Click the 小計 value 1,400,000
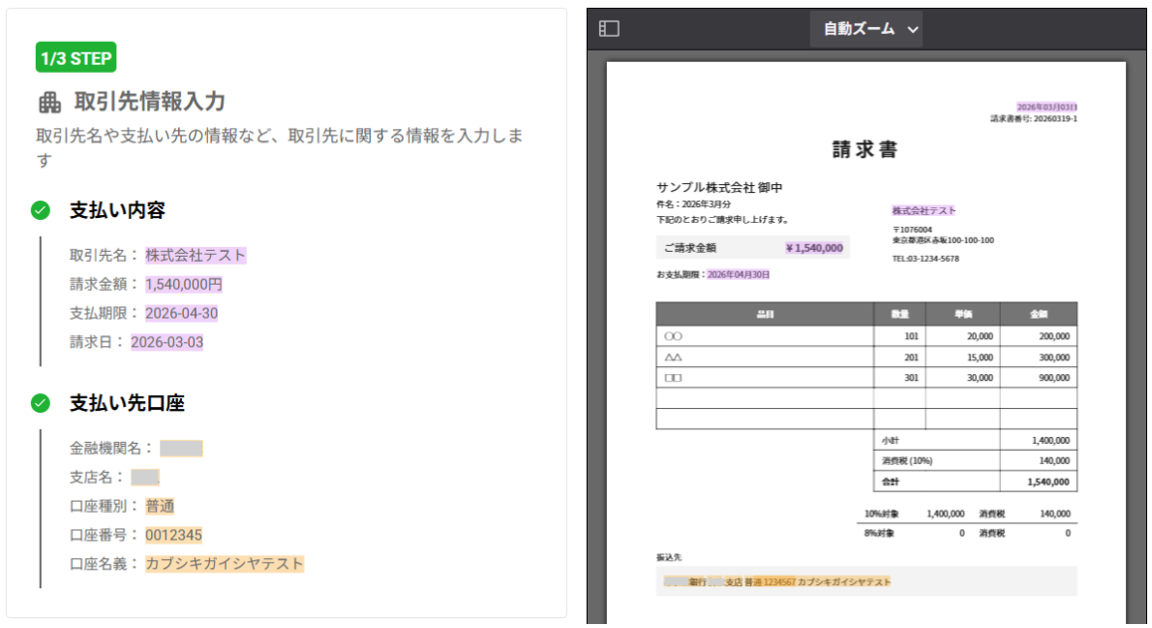The height and width of the screenshot is (628, 1152). [x=1051, y=441]
